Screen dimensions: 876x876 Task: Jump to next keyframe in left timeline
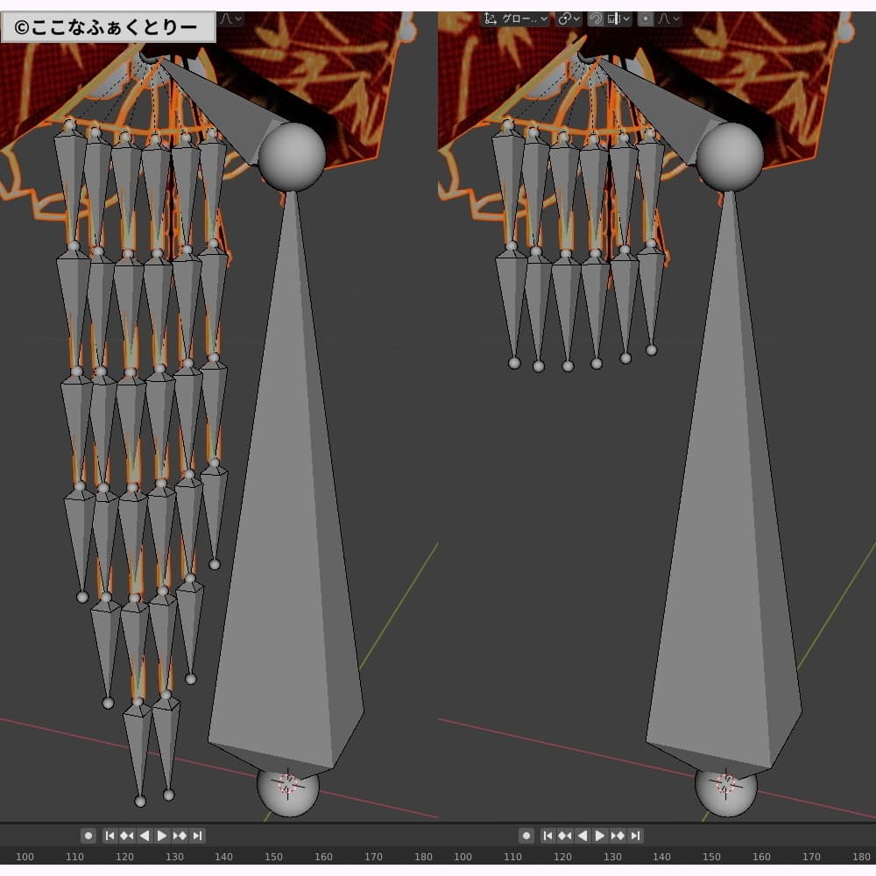[180, 836]
